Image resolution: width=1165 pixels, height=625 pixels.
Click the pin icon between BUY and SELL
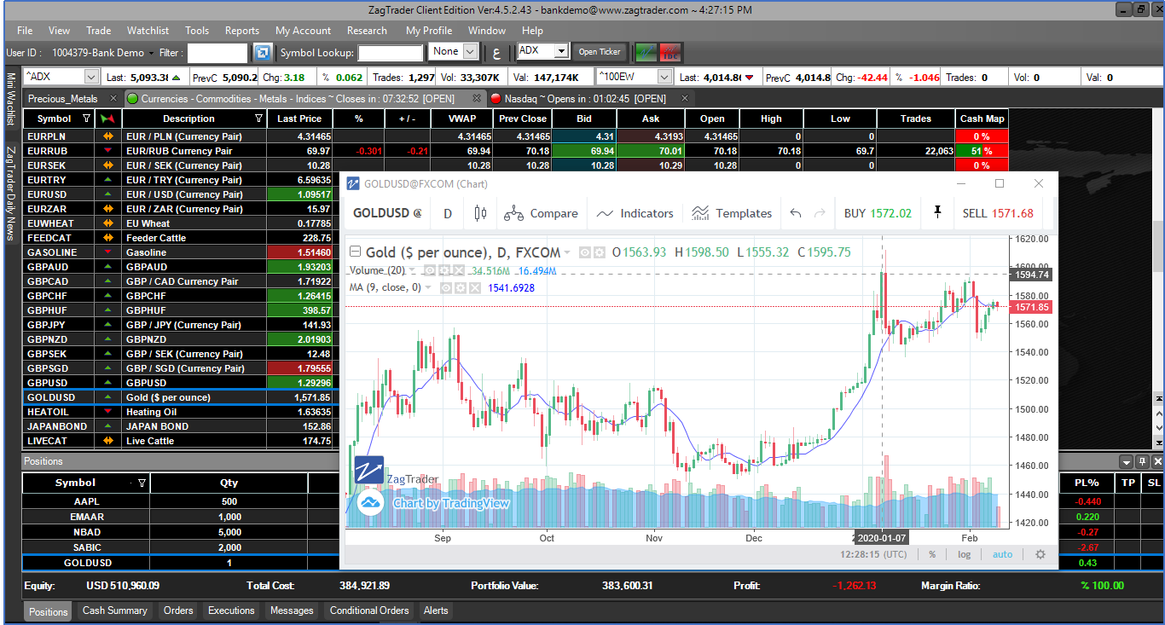[937, 212]
